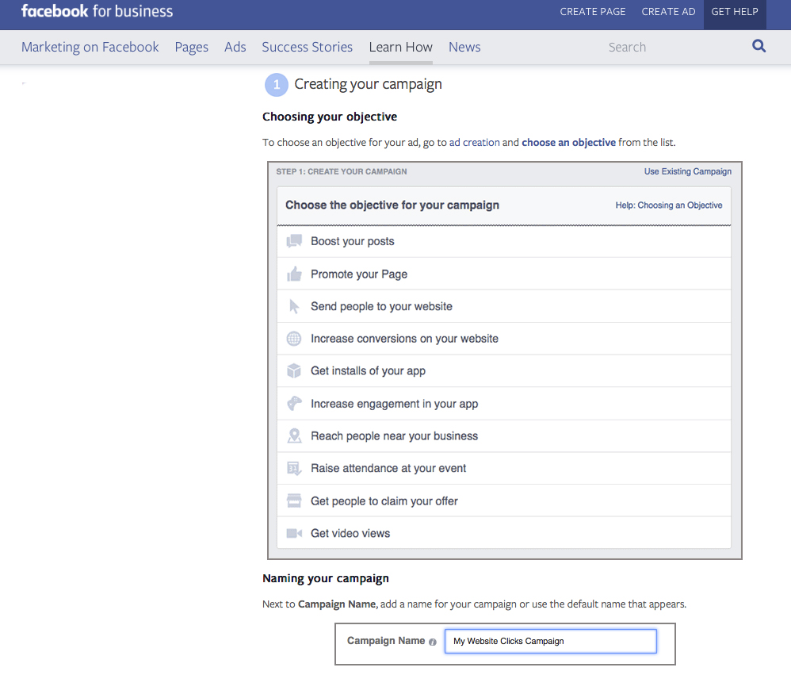Click inside the Campaign Name text field

coord(551,641)
